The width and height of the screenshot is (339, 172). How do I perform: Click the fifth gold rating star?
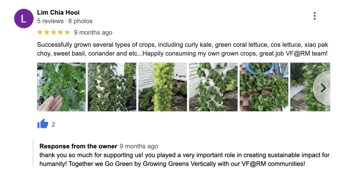coord(67,32)
